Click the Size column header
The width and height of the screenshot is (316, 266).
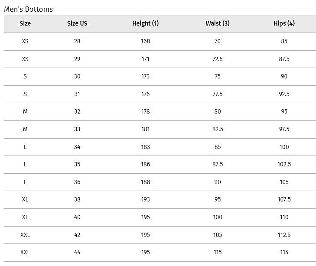tap(25, 23)
